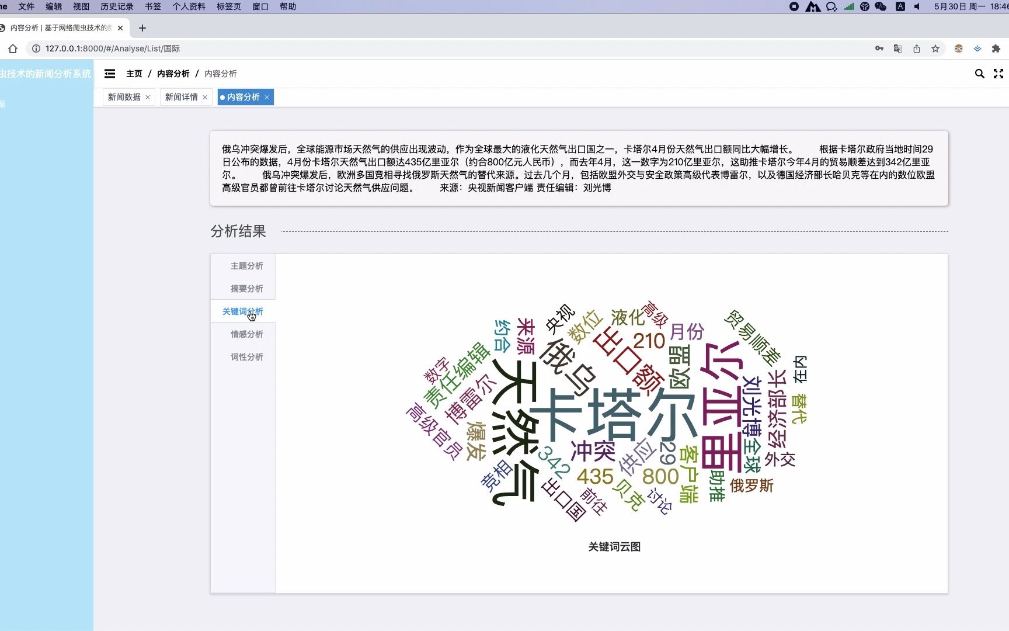Screen dimensions: 1009x631
Task: Click the sidebar system title text
Action: point(46,74)
